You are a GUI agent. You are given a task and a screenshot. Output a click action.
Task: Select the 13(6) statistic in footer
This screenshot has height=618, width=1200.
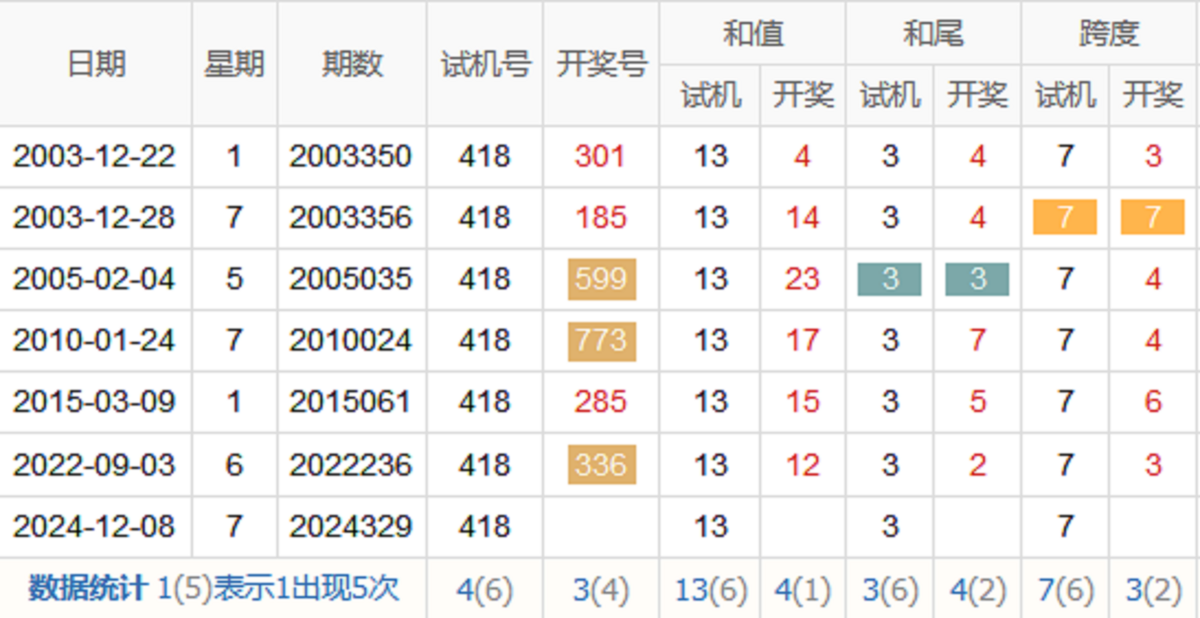[710, 590]
